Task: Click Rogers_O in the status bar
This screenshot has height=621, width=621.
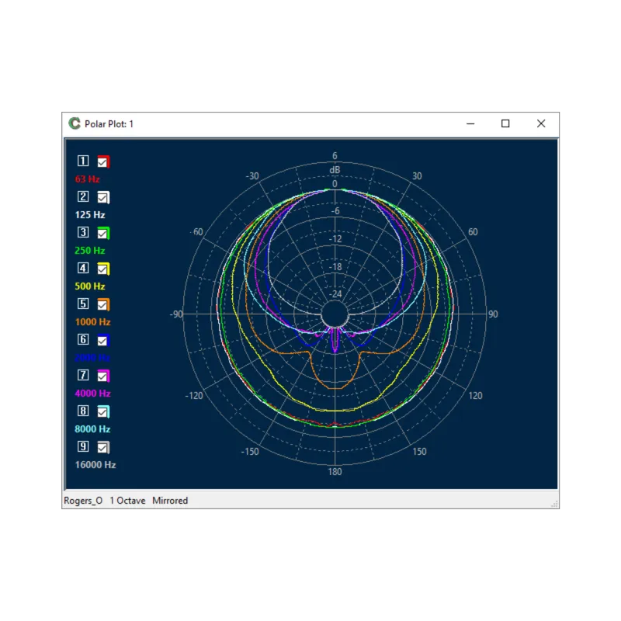Action: pyautogui.click(x=83, y=501)
